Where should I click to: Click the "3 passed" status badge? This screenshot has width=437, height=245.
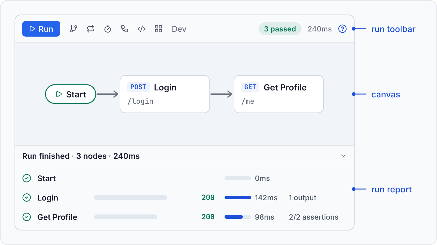click(x=280, y=29)
